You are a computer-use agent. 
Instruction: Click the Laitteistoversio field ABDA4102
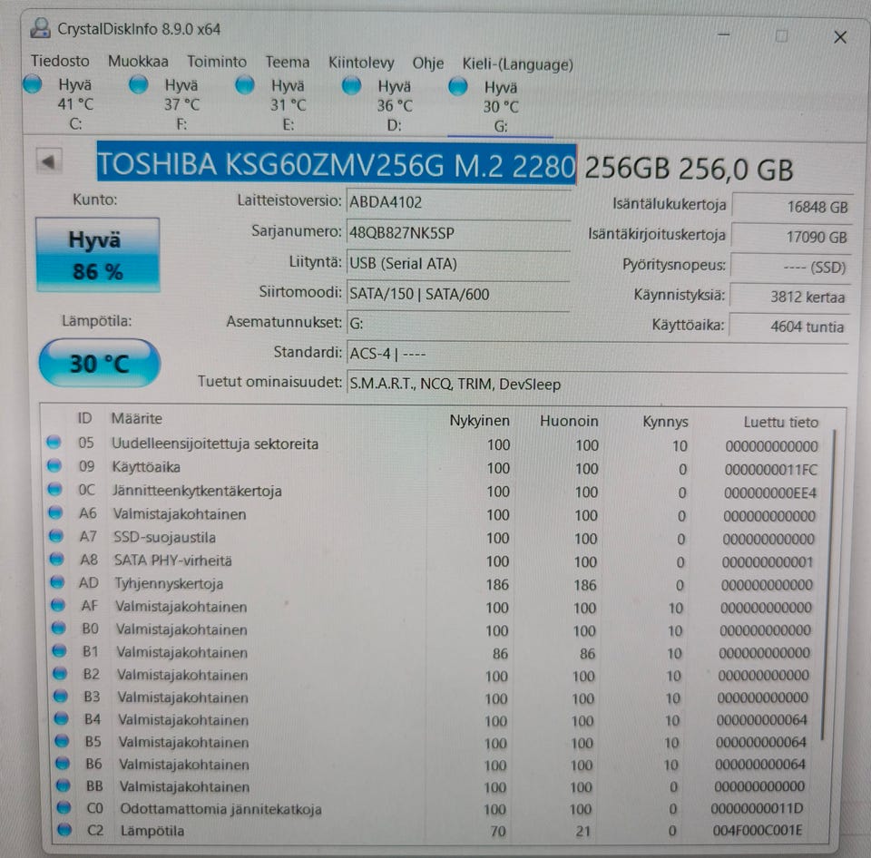pyautogui.click(x=458, y=202)
